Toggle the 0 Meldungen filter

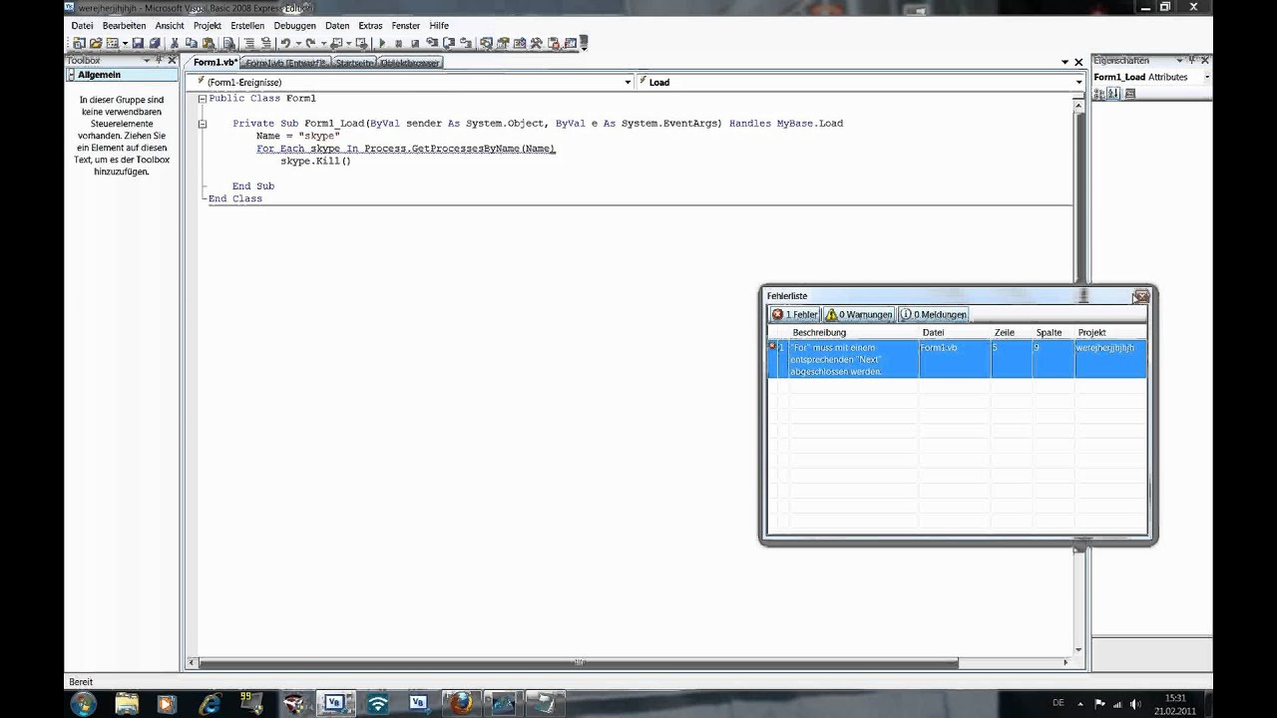pos(934,314)
